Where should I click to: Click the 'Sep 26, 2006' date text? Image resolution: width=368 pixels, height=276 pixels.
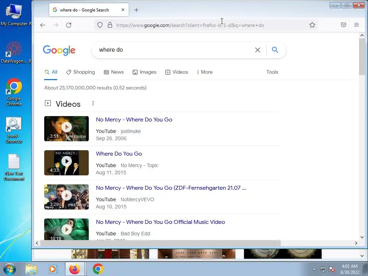(x=111, y=138)
